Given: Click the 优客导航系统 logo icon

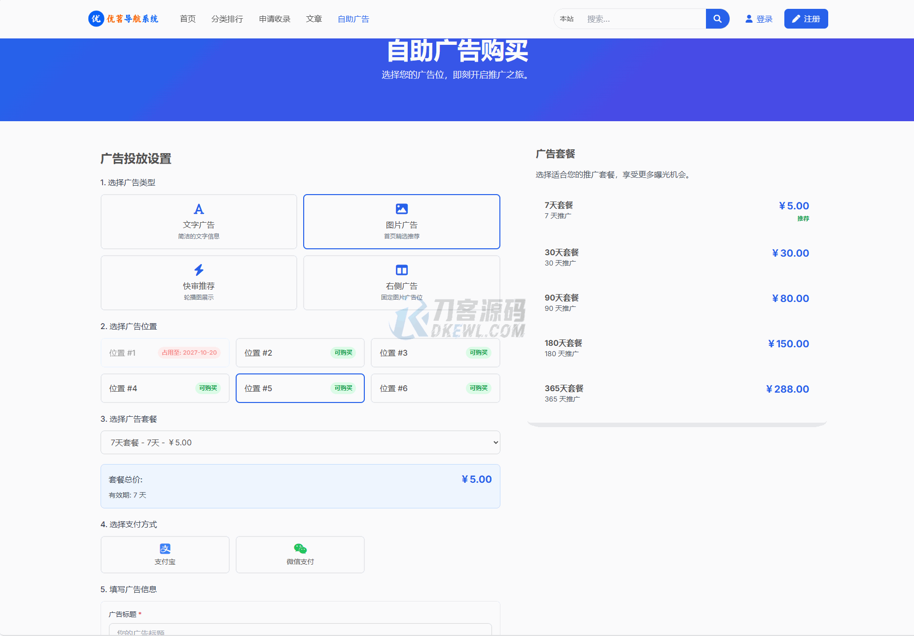Looking at the screenshot, I should tap(96, 19).
